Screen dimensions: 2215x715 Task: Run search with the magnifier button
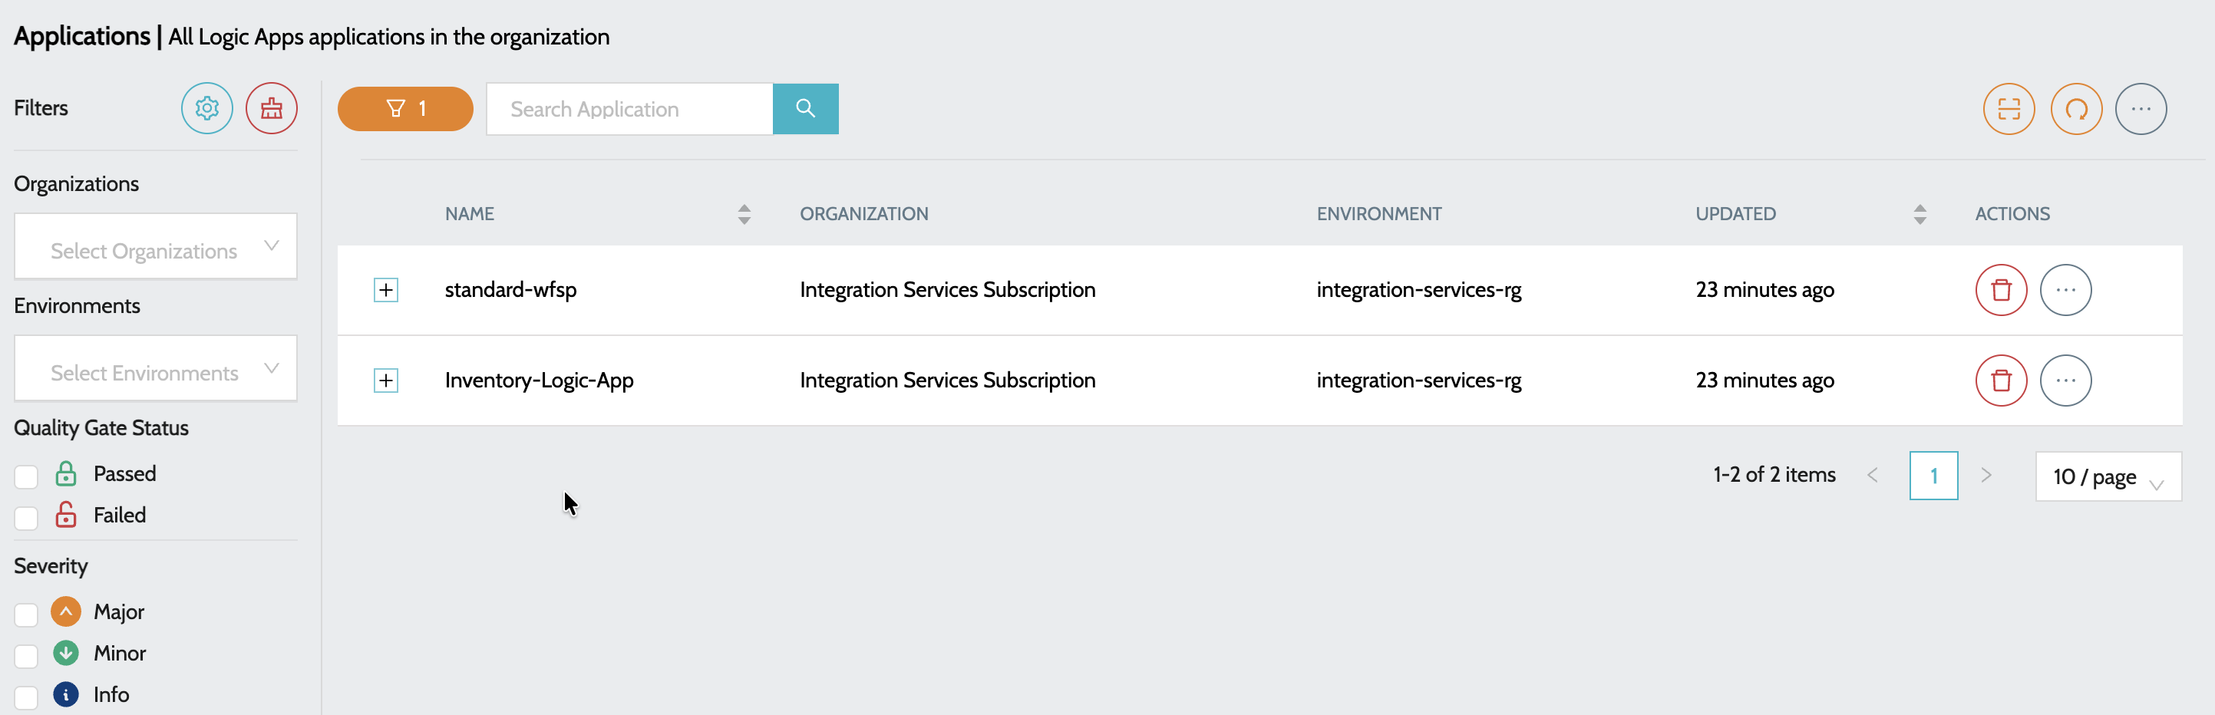click(x=805, y=108)
